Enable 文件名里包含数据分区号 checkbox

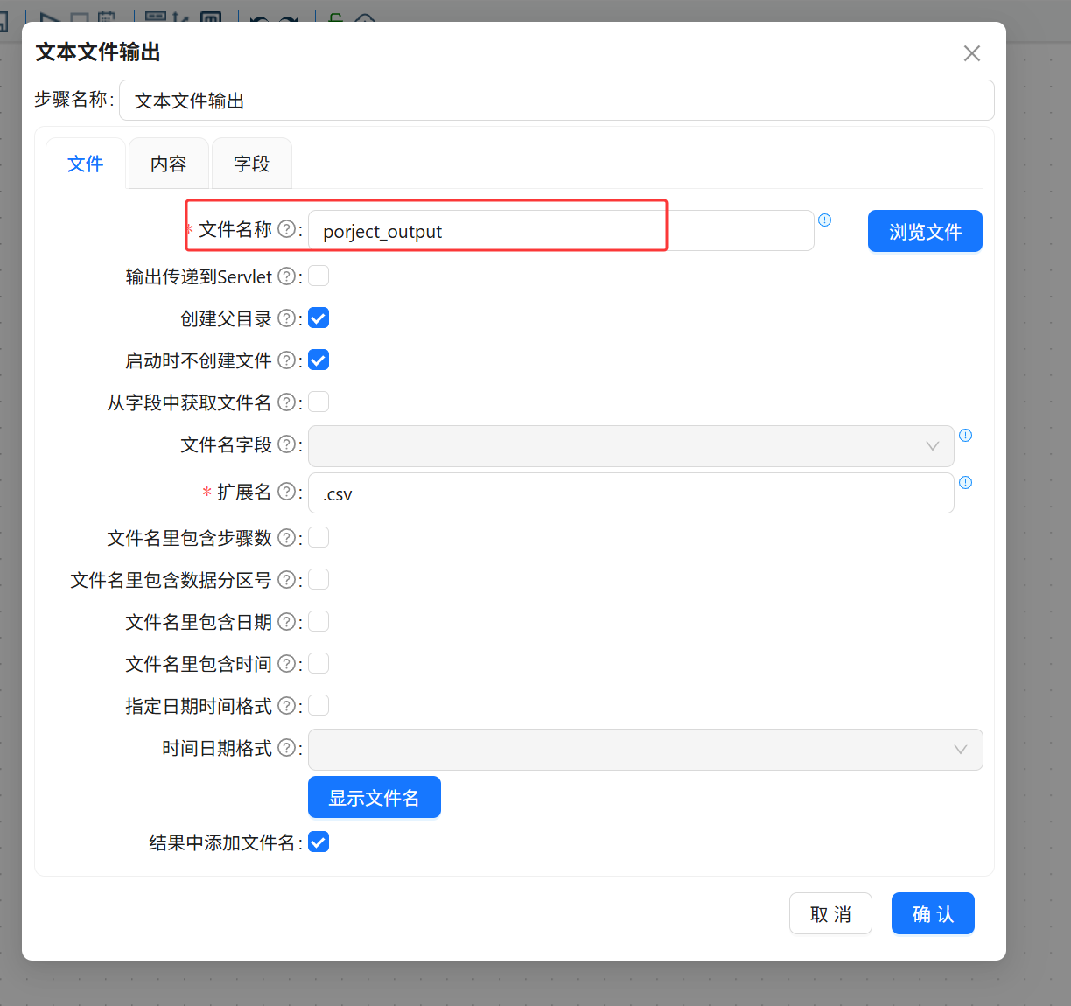(318, 579)
